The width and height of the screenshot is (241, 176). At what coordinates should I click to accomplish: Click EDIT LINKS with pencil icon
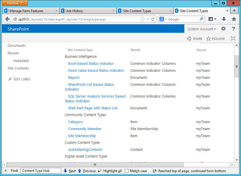click(19, 79)
